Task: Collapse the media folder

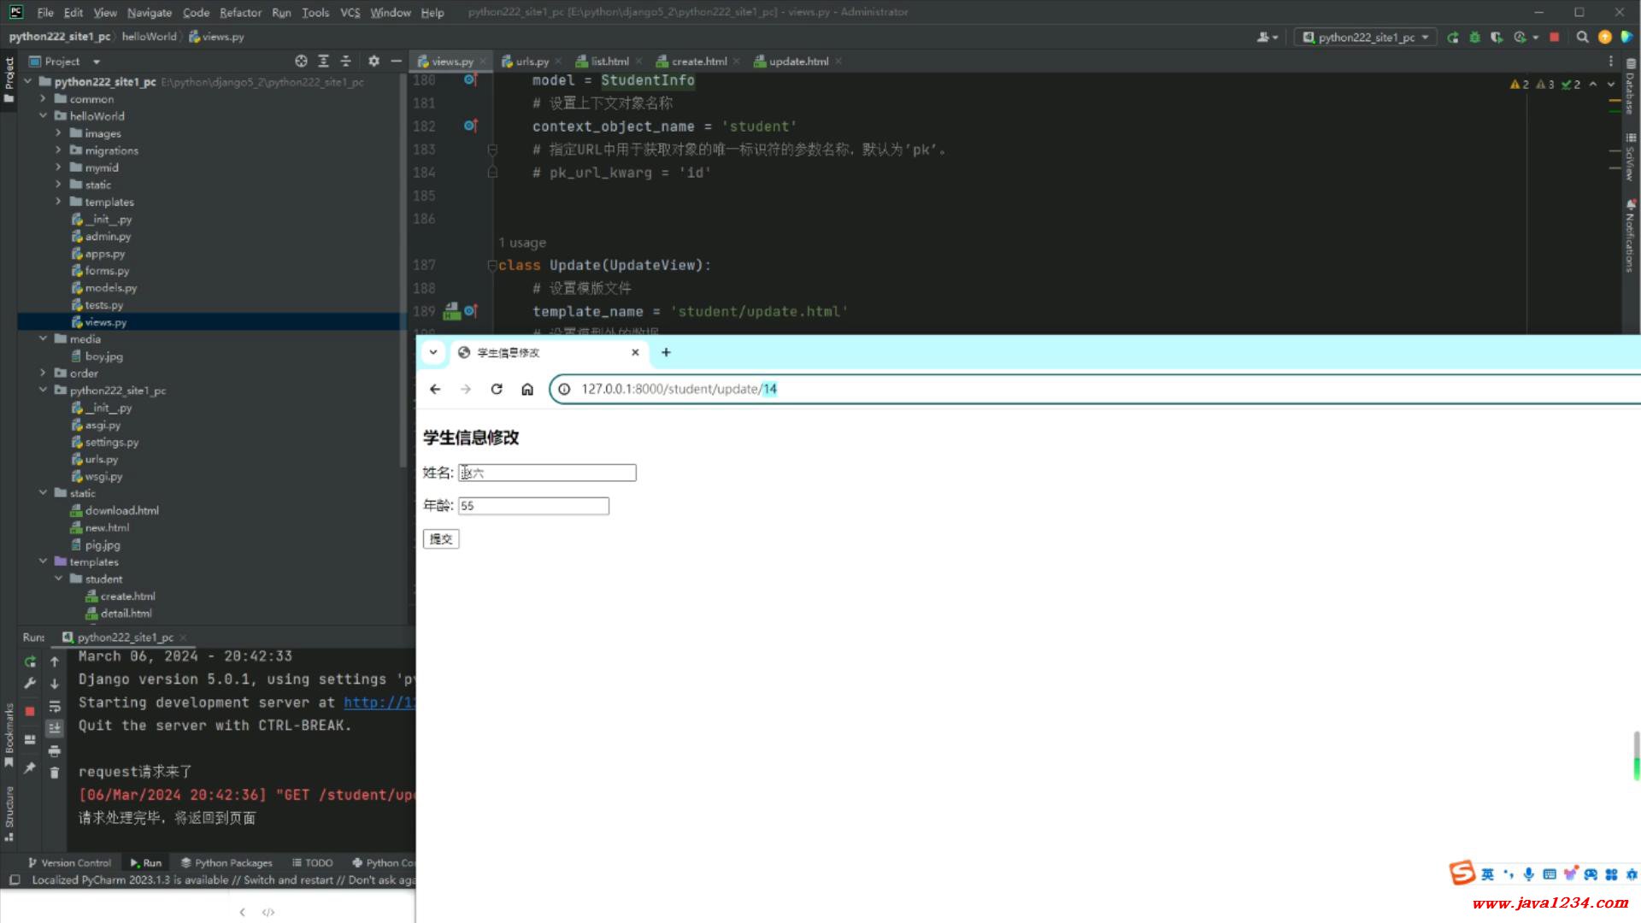Action: (x=43, y=338)
